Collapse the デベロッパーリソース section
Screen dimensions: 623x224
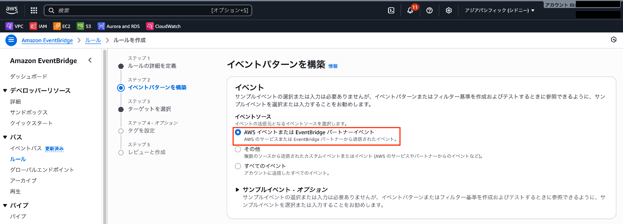tap(5, 91)
